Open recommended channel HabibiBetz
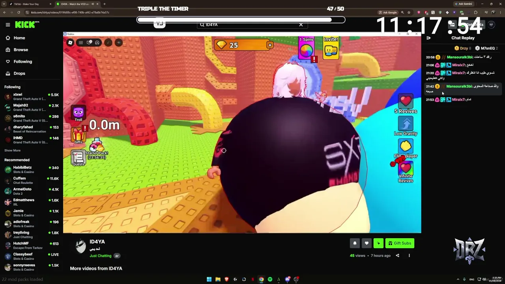 coord(32,170)
